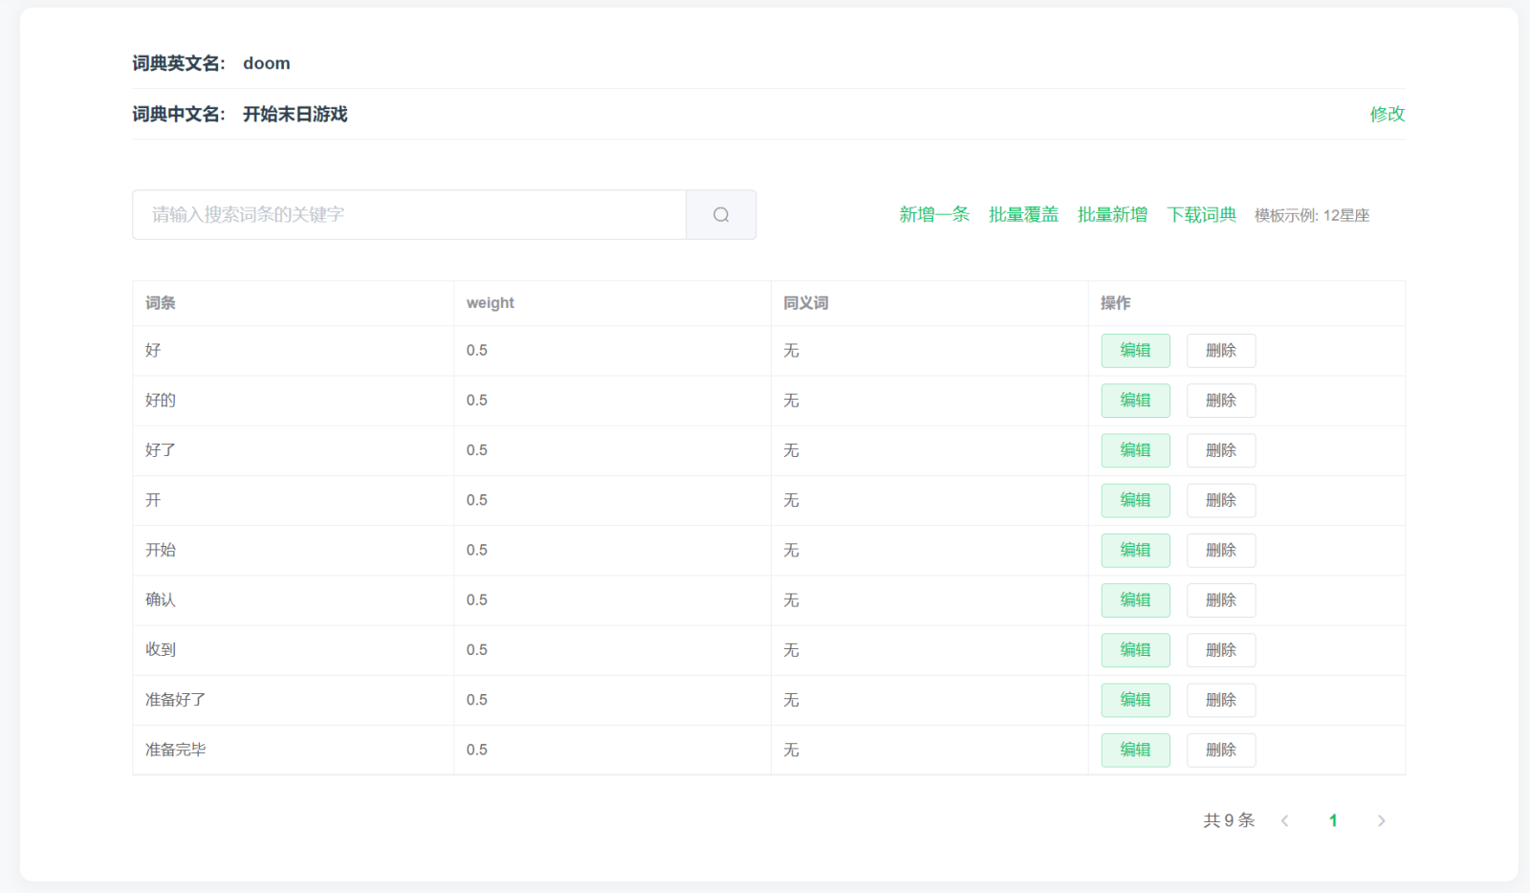Delete the 开 entry
The width and height of the screenshot is (1530, 893).
[1220, 500]
